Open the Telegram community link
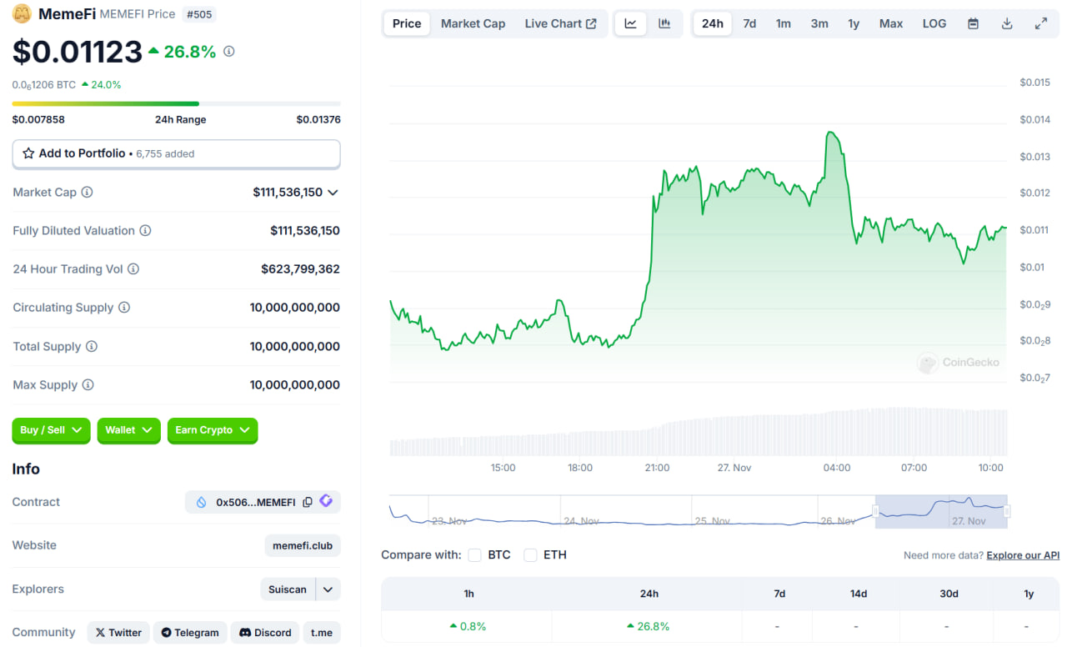The width and height of the screenshot is (1067, 647). pos(190,632)
